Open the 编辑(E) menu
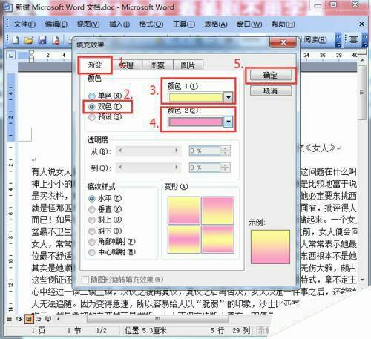 (x=56, y=24)
